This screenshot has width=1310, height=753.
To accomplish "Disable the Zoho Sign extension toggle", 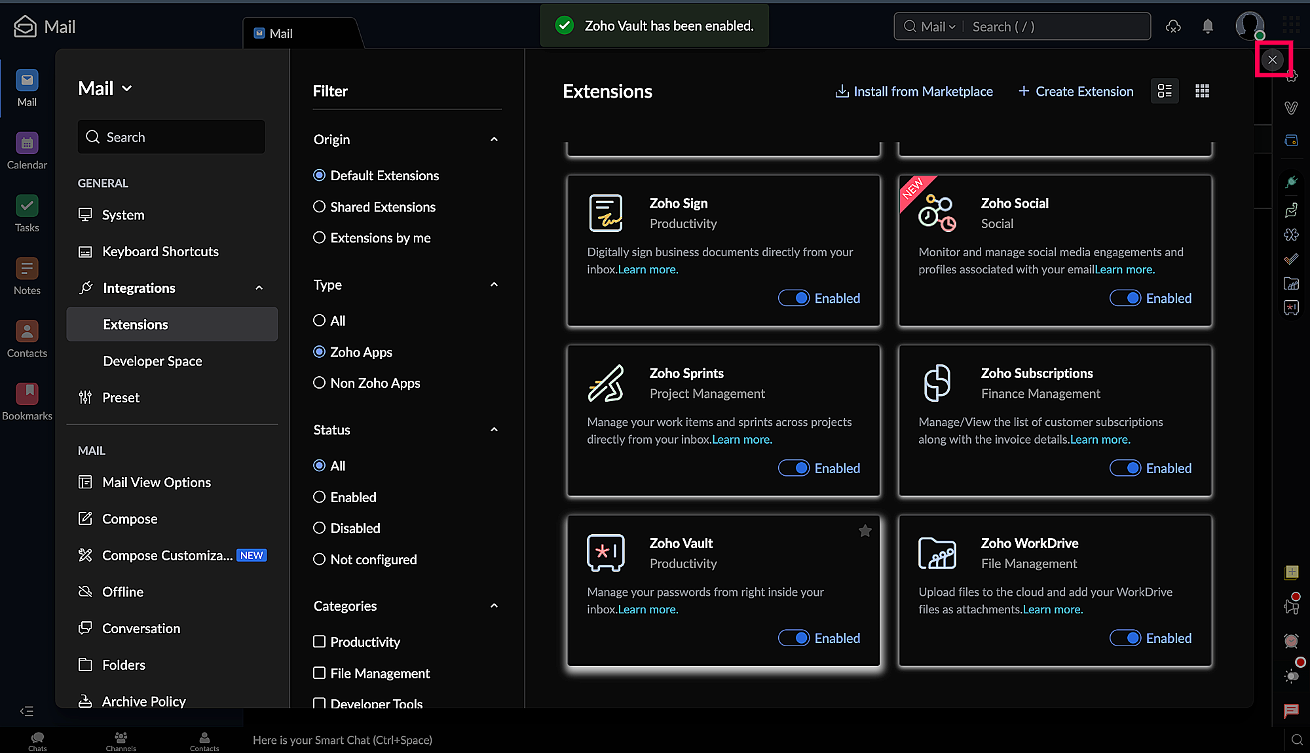I will coord(794,298).
